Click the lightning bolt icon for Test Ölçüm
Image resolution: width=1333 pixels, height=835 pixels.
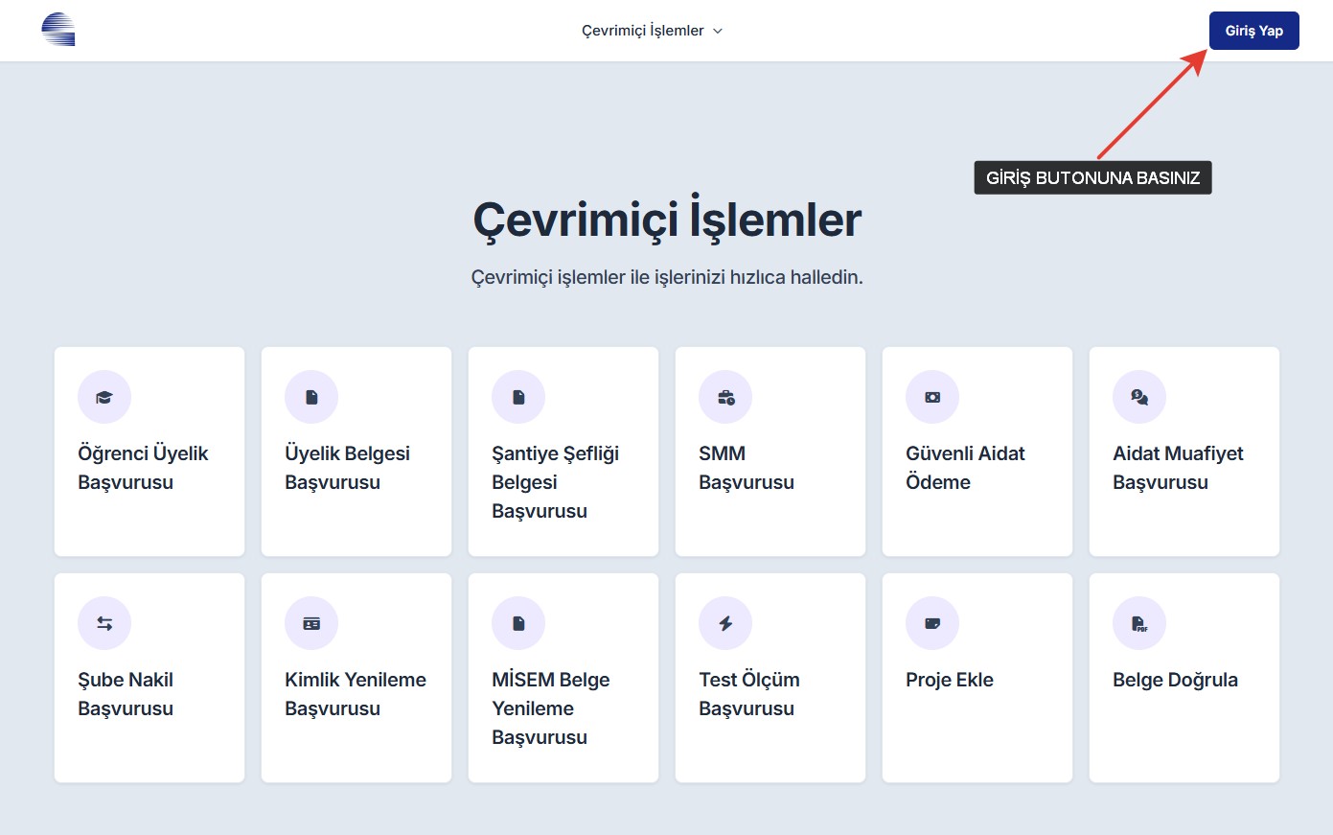click(x=725, y=623)
